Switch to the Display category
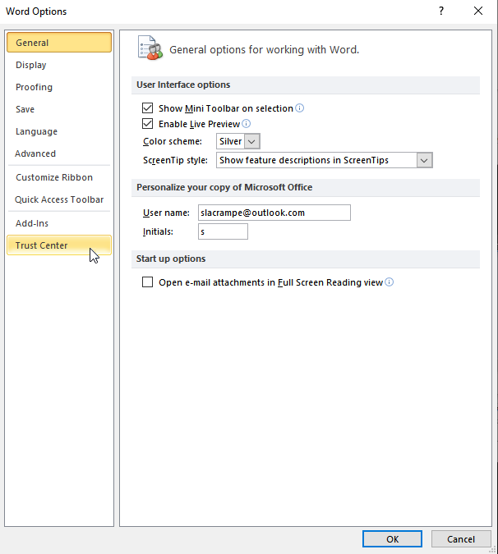The height and width of the screenshot is (554, 498). [x=59, y=65]
